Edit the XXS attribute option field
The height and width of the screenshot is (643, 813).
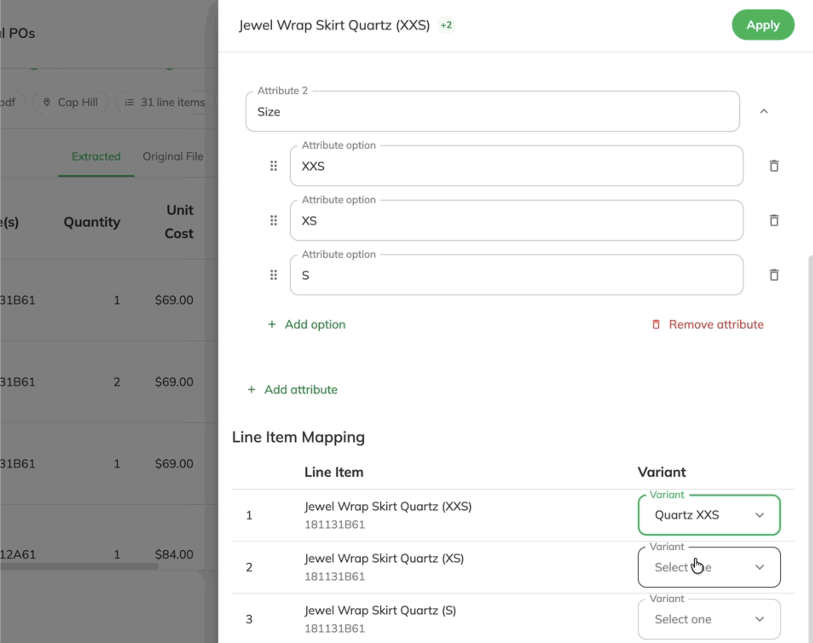pos(516,166)
